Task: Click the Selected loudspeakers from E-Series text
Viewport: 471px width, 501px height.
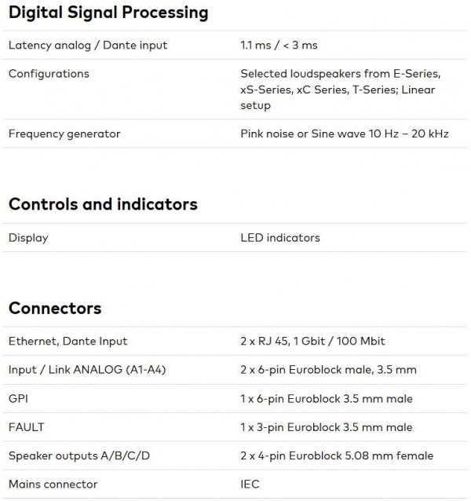Action: click(x=341, y=74)
